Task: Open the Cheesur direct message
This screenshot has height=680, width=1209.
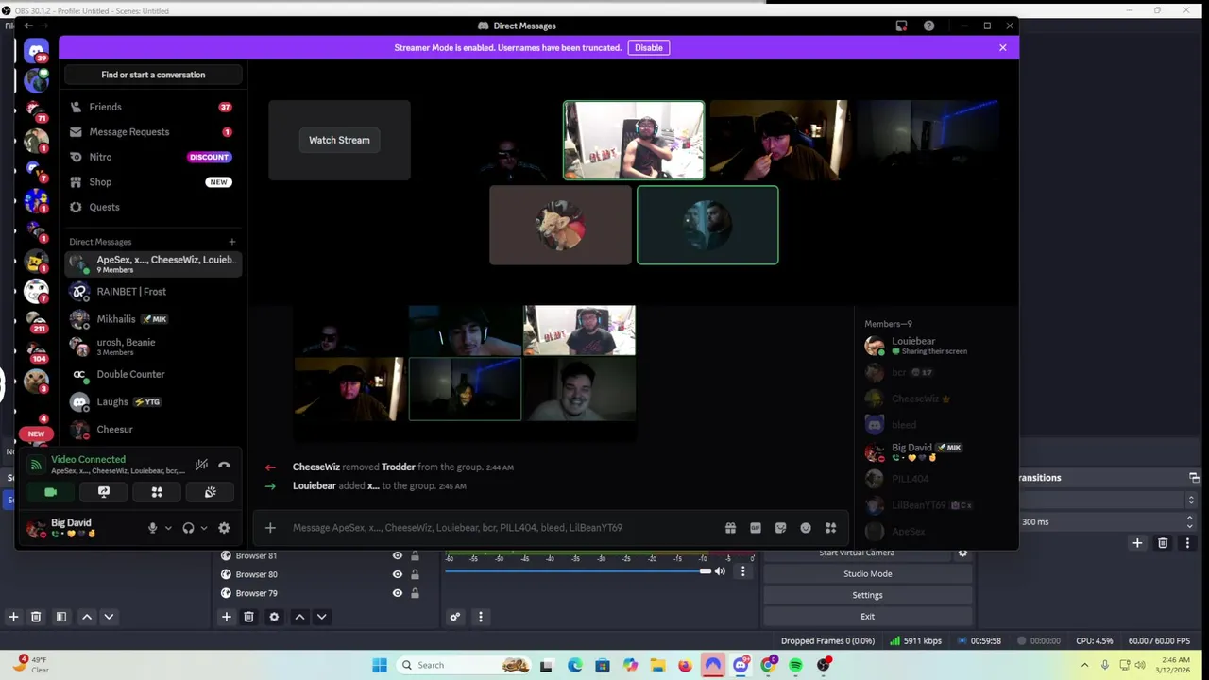Action: tap(152, 429)
